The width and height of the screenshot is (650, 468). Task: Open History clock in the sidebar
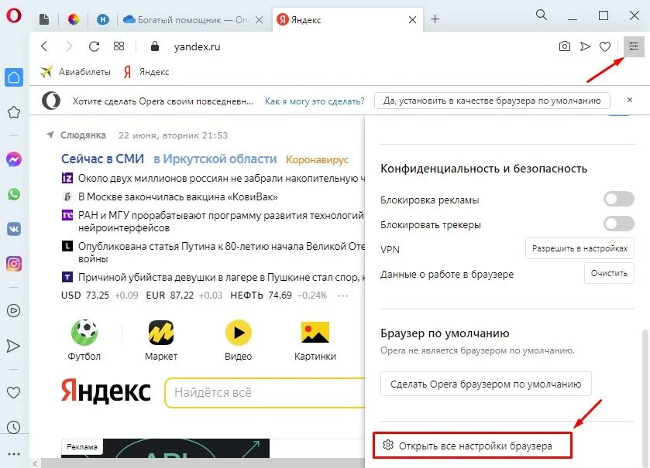point(14,427)
